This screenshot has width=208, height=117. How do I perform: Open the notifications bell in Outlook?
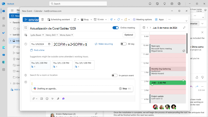[150, 4]
